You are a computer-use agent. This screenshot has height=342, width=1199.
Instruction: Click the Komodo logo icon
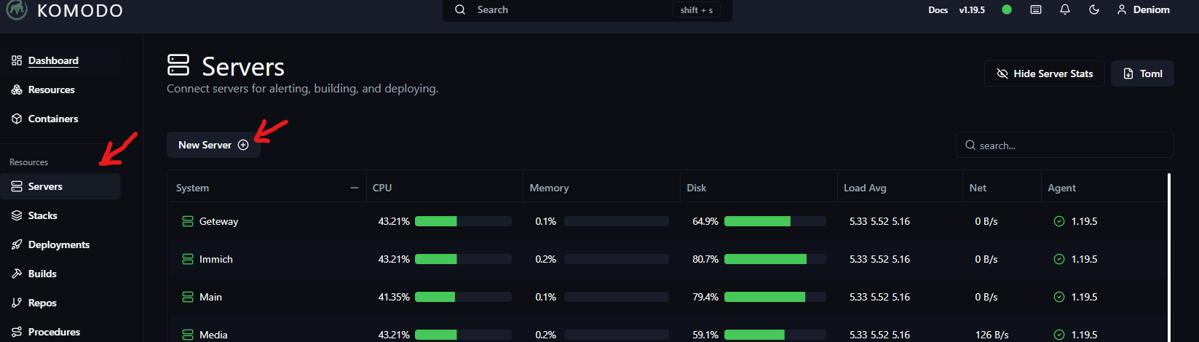click(16, 9)
